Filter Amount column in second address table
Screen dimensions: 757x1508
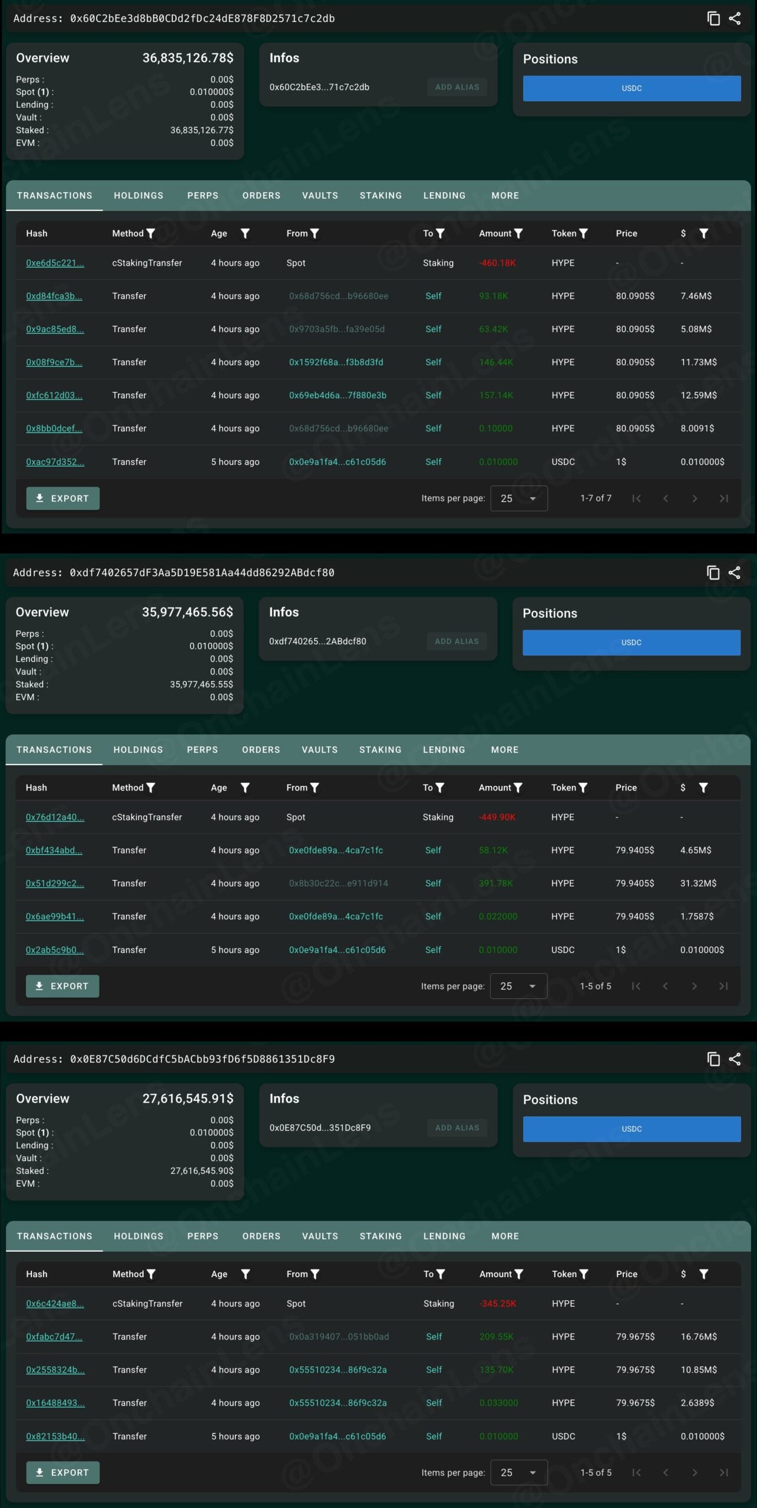(518, 788)
